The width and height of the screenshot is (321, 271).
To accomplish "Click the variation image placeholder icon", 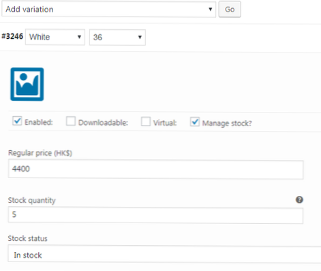I will point(27,84).
